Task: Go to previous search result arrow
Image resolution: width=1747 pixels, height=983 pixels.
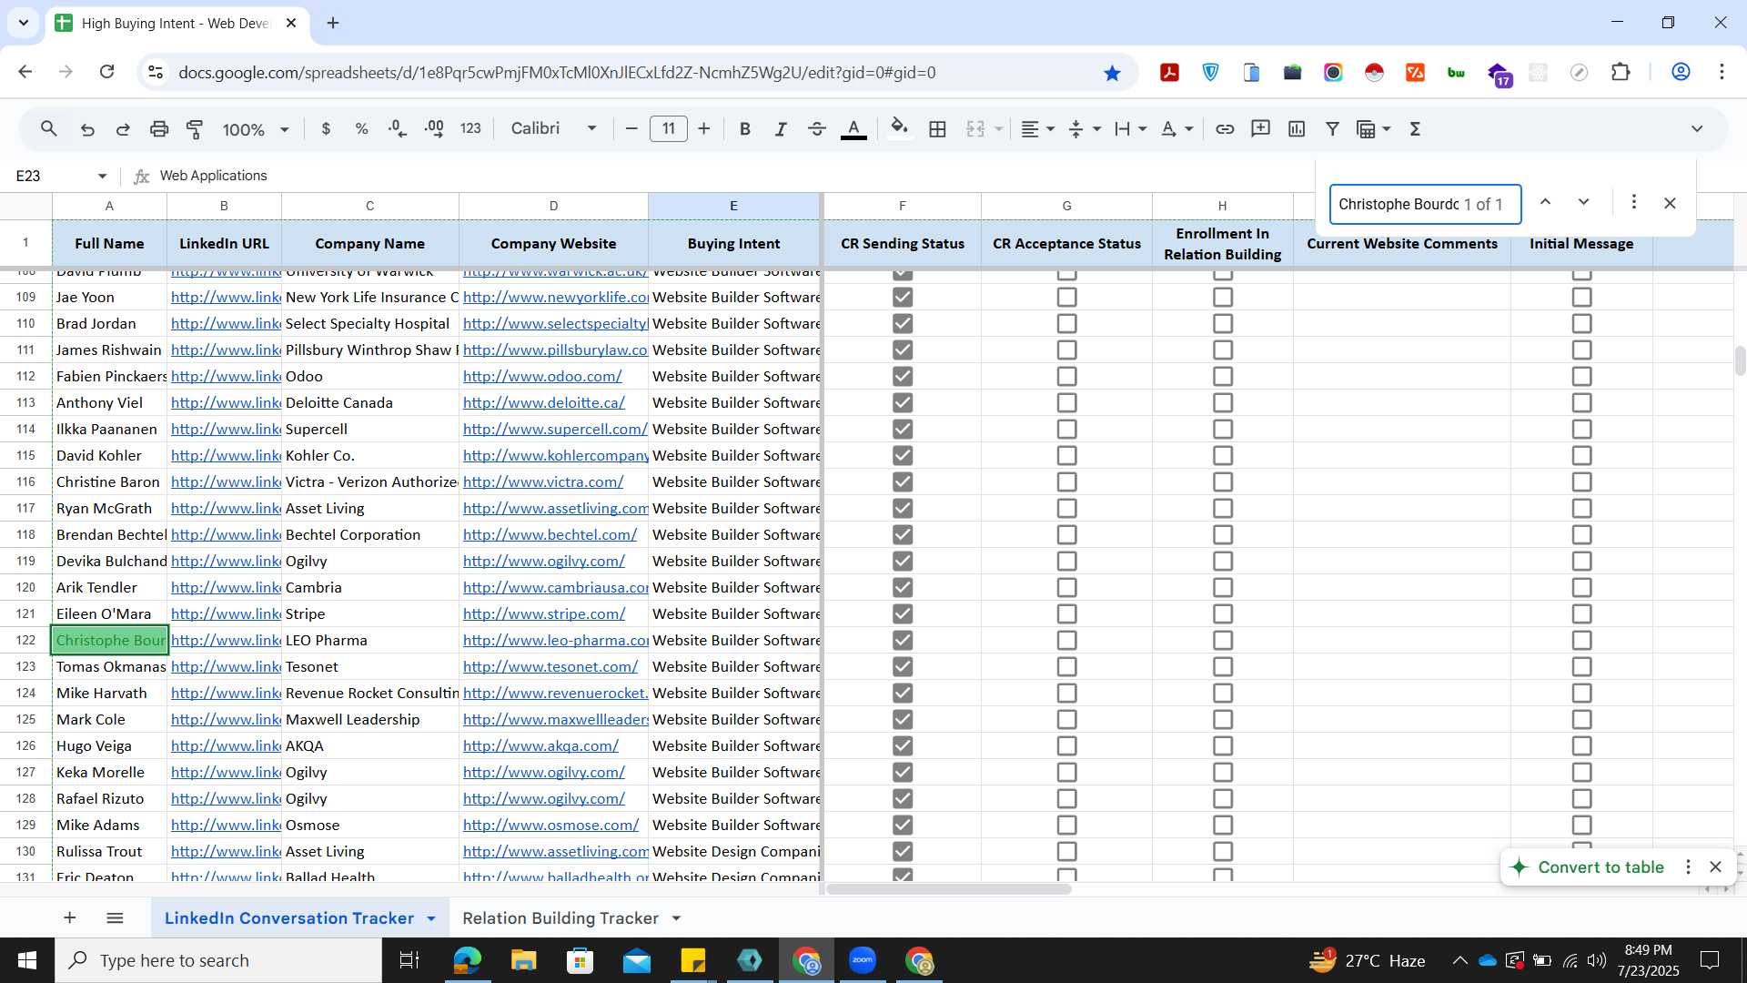Action: tap(1545, 202)
